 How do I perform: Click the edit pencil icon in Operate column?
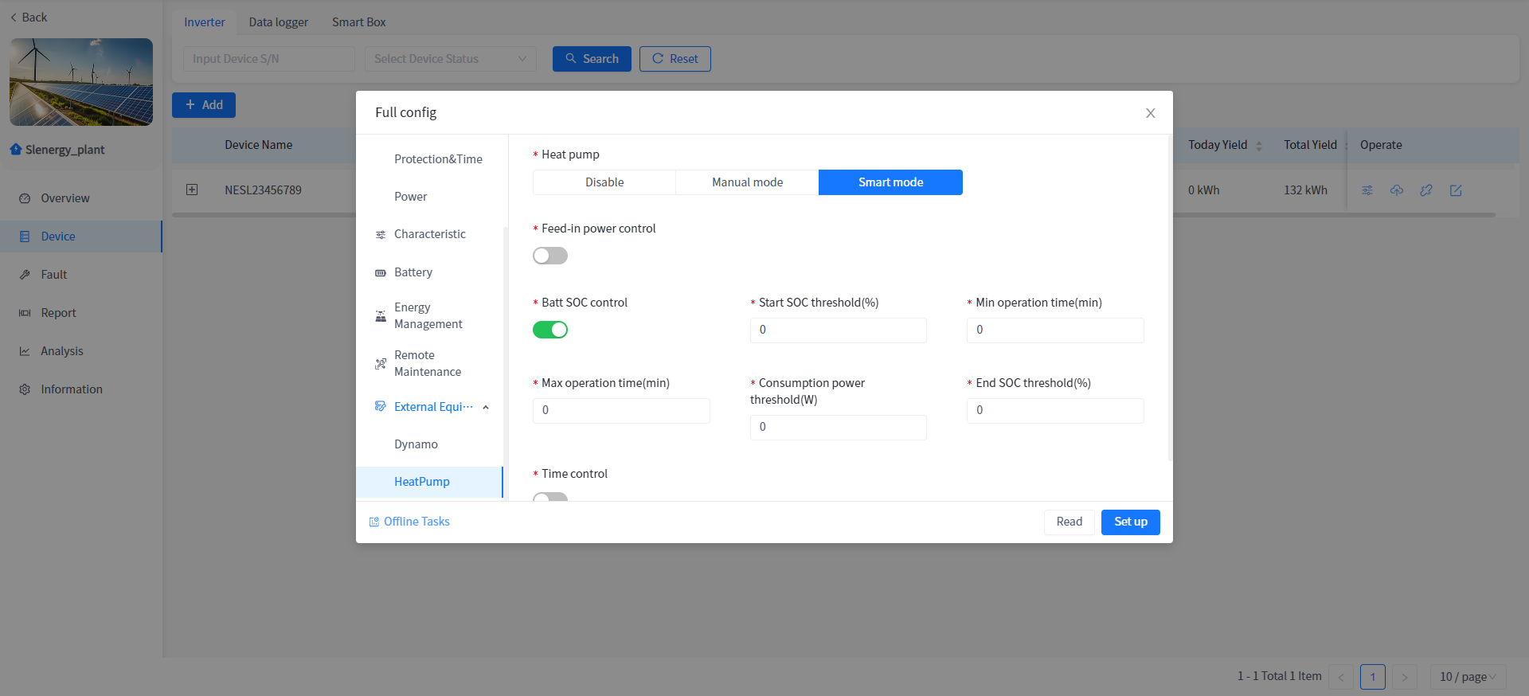pyautogui.click(x=1456, y=190)
